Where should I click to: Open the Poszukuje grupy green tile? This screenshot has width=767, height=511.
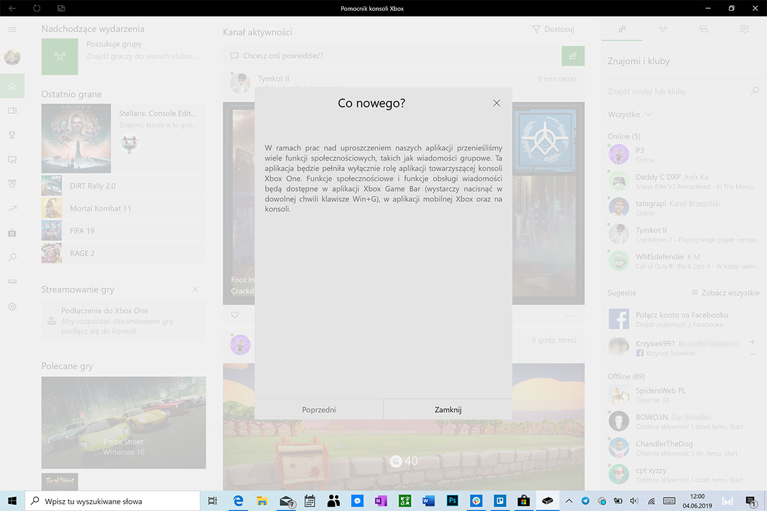59,56
